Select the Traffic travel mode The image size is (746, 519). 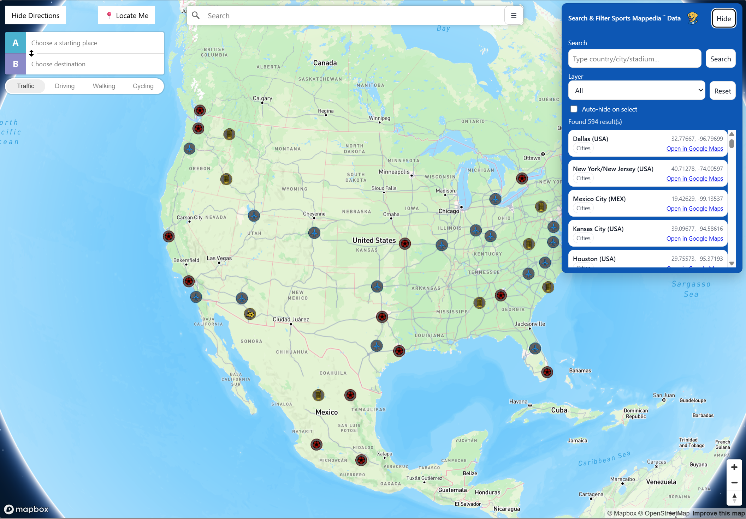(26, 86)
